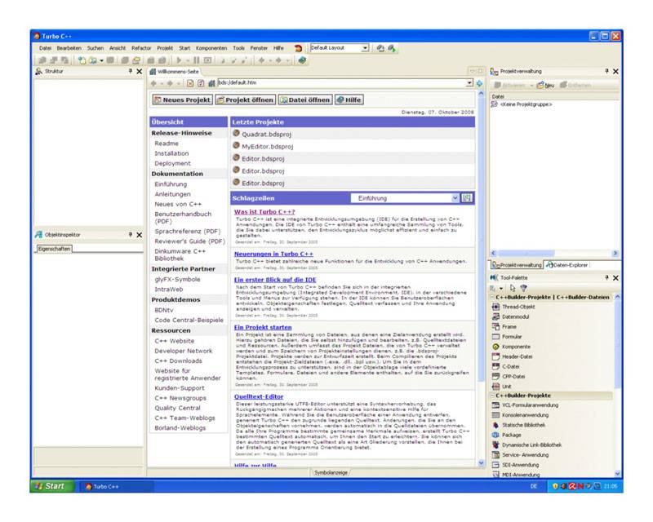Open the Default Layout dropdown
Viewport: 653px width, 522px height.
point(365,48)
